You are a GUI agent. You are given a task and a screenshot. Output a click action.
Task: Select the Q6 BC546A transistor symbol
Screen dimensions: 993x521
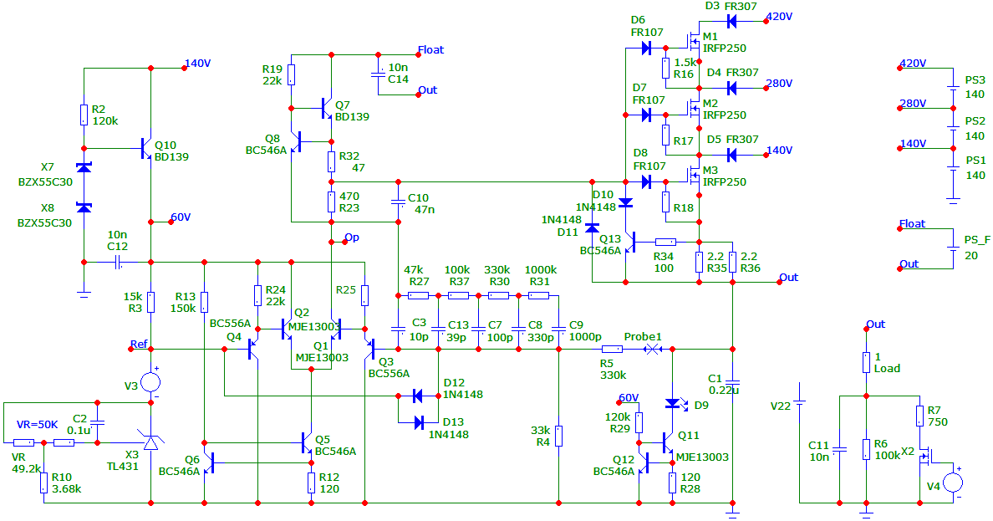coord(209,462)
